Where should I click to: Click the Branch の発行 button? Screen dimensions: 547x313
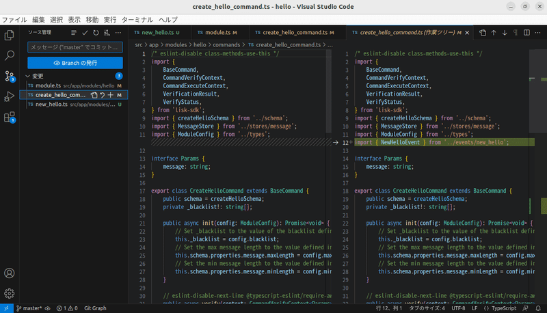tap(75, 63)
